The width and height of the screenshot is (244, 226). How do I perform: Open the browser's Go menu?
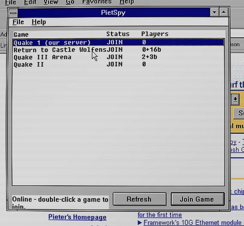click(70, 2)
